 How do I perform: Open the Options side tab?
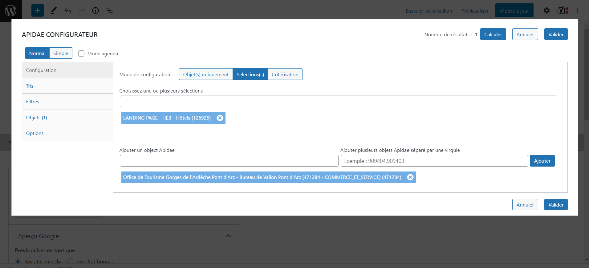tap(67, 133)
